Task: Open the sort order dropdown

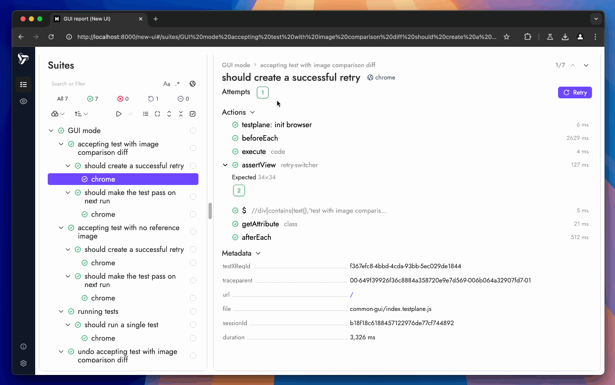Action: [x=81, y=114]
